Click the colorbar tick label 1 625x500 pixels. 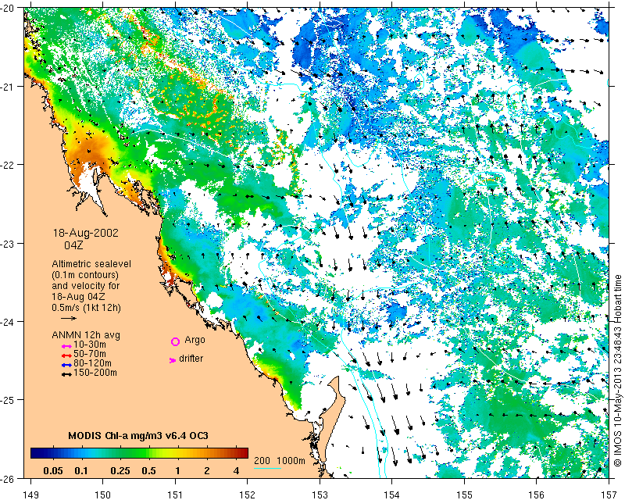pos(177,471)
